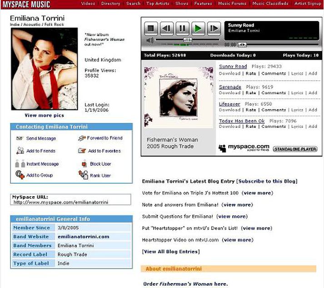Click the myspace.com people logo icon
The image size is (324, 288).
point(222,148)
